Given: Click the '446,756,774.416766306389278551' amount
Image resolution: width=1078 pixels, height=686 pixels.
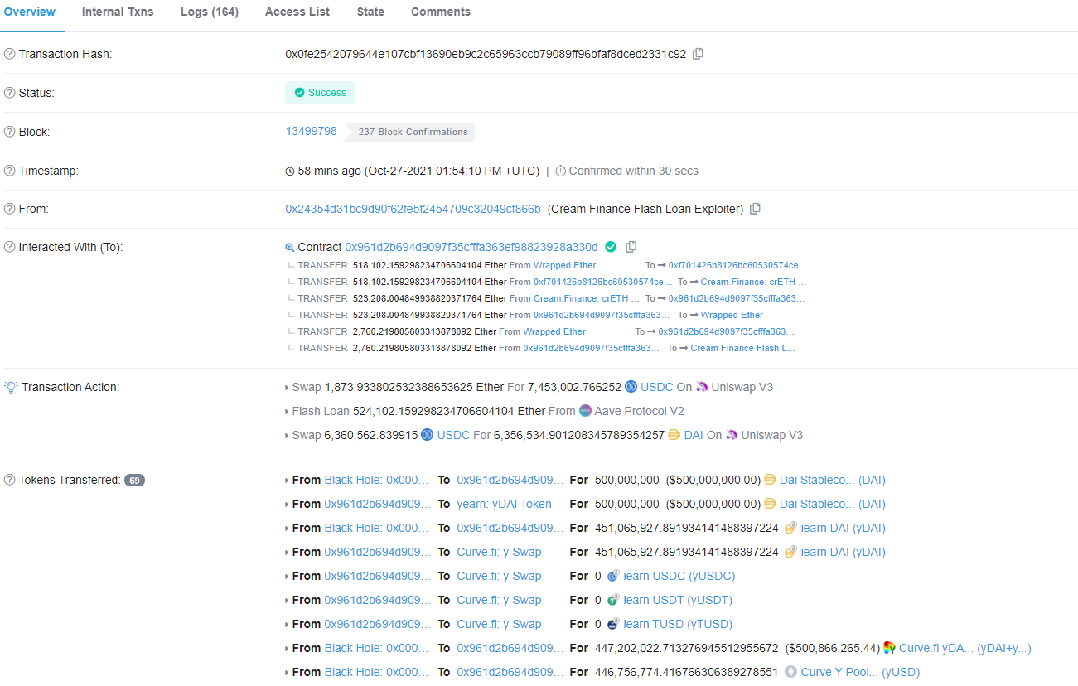Looking at the screenshot, I should tap(687, 672).
